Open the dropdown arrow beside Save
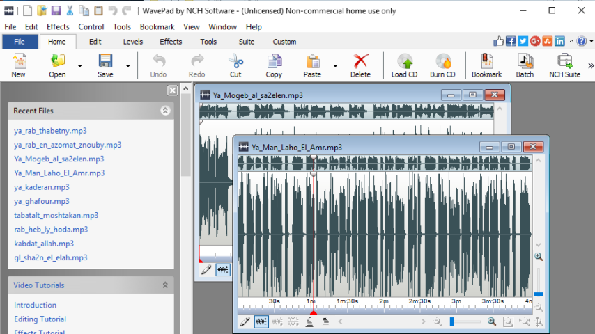The height and width of the screenshot is (334, 595). [x=128, y=66]
